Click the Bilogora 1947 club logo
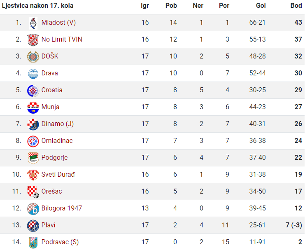The height and width of the screenshot is (250, 305). (33, 209)
